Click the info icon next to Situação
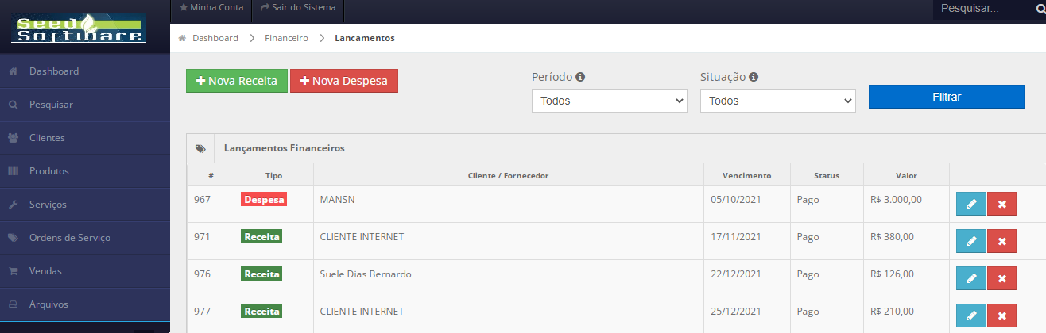Viewport: 1046px width, 333px height. click(754, 77)
